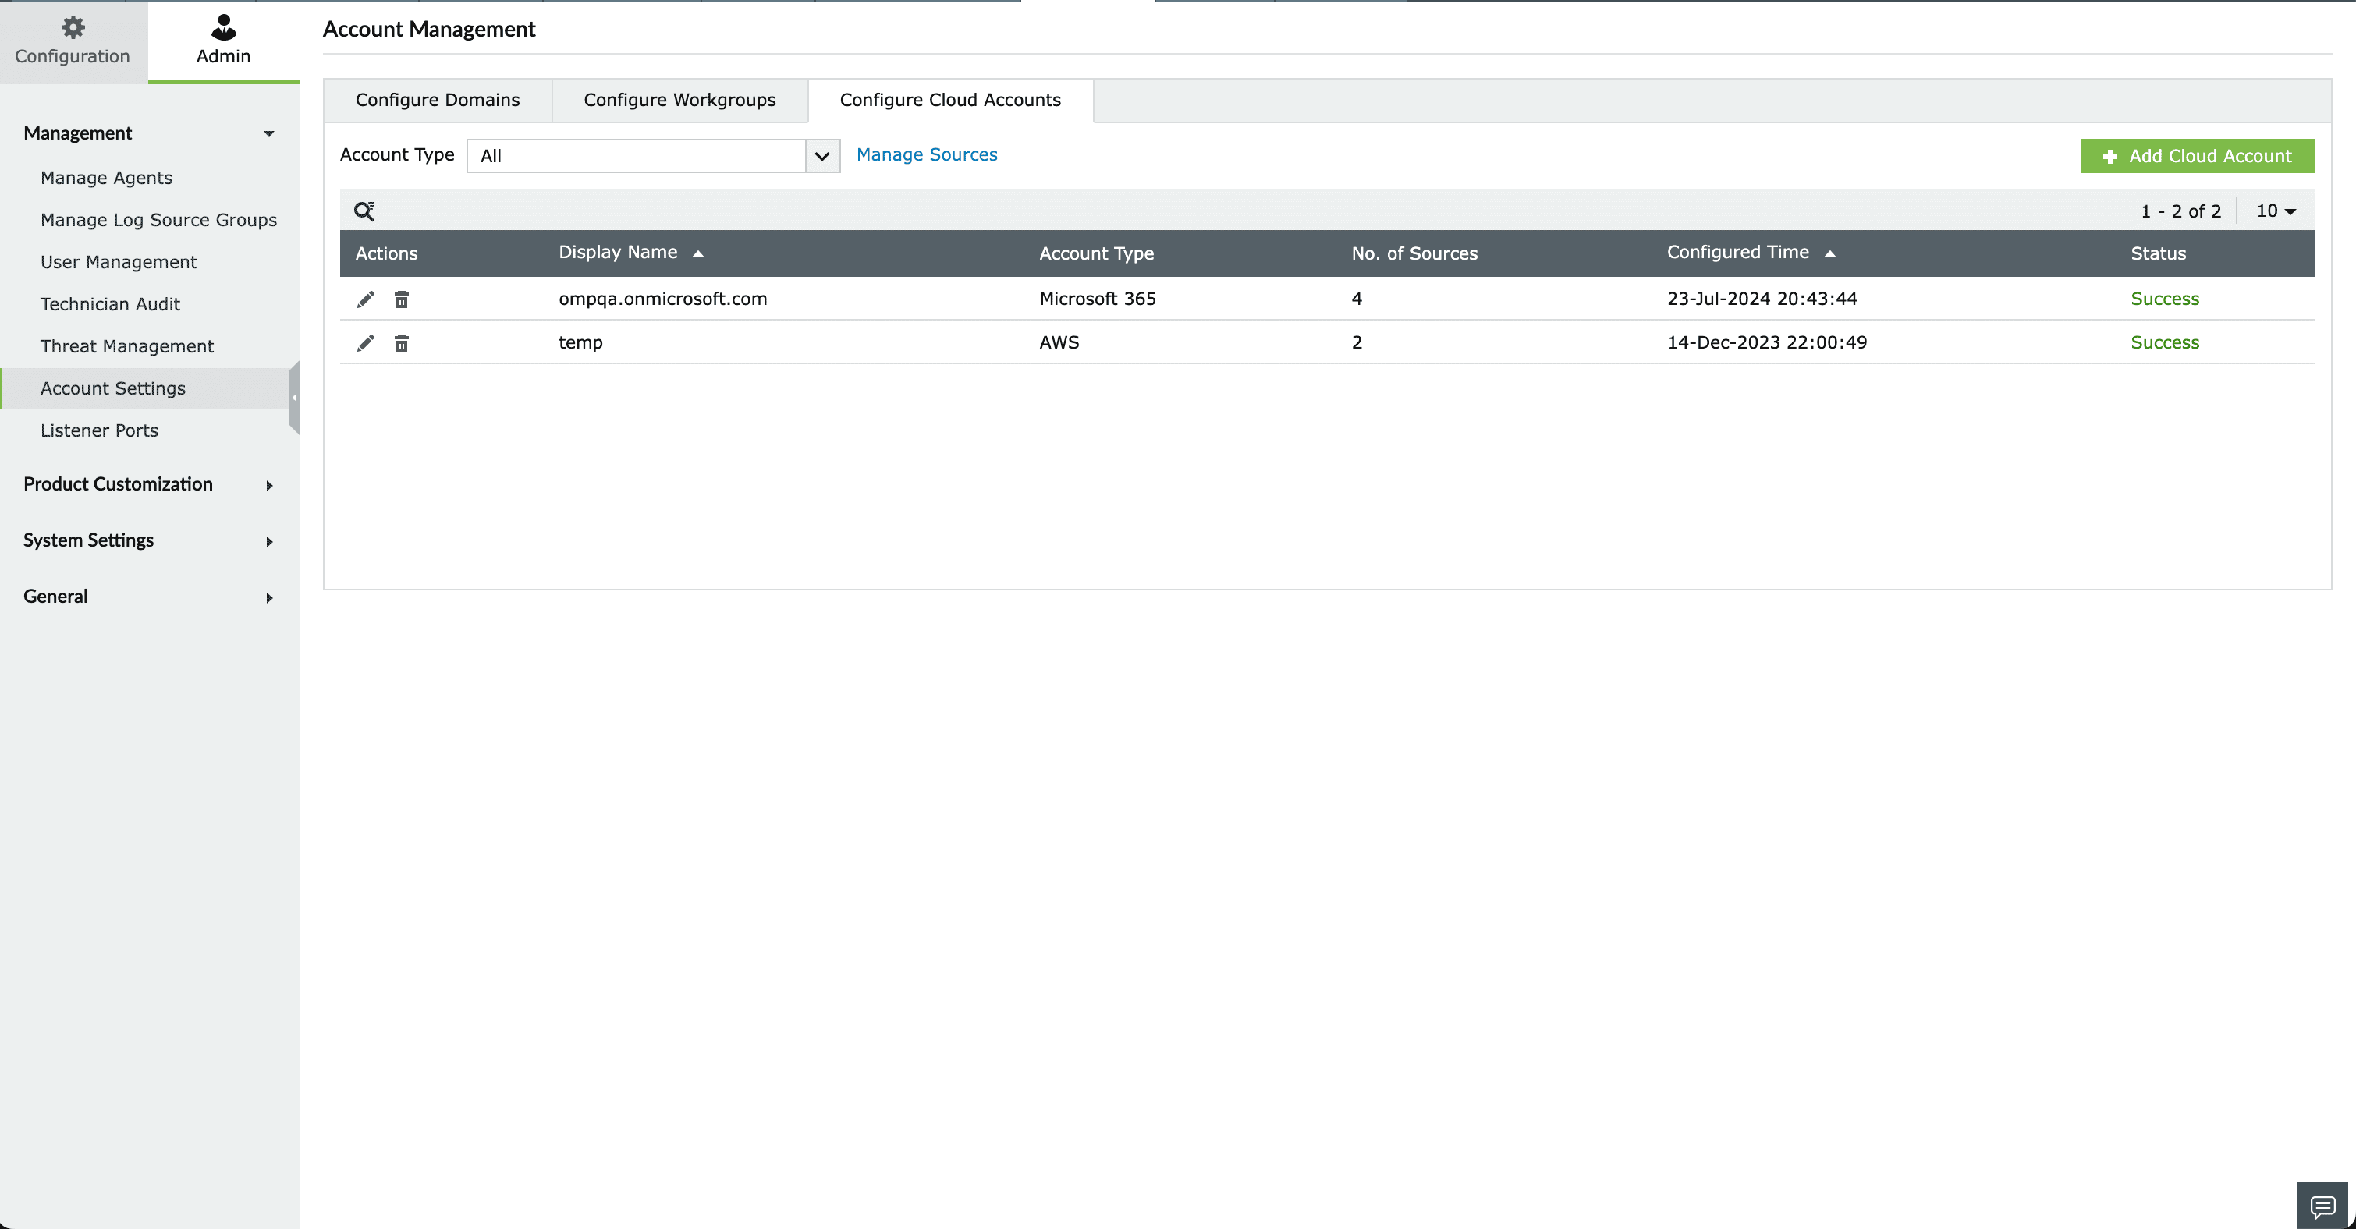Open the Manage Sources link
Image resolution: width=2356 pixels, height=1229 pixels.
pyautogui.click(x=927, y=154)
